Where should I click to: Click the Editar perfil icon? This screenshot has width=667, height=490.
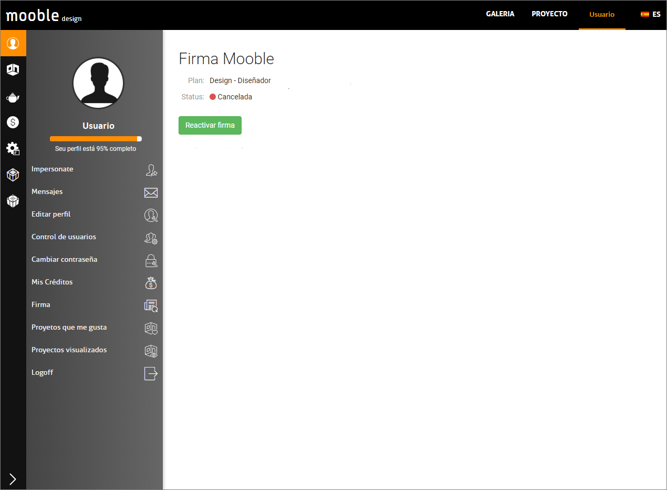tap(151, 215)
